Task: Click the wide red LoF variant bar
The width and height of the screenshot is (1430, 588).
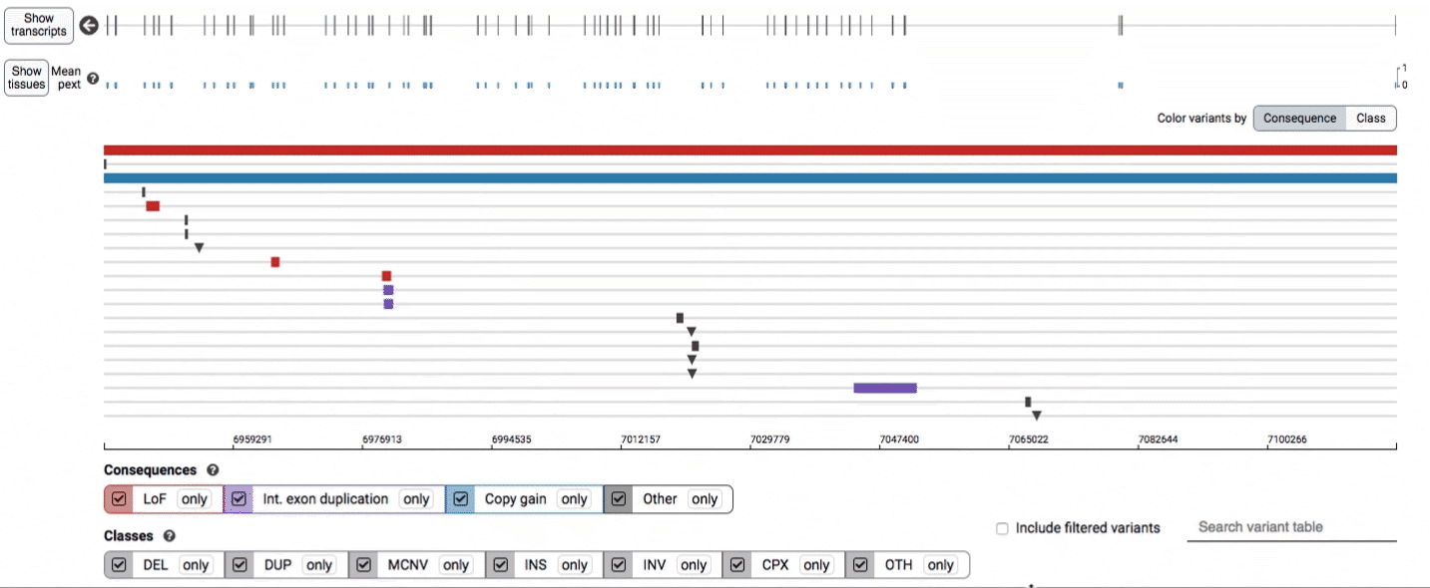Action: point(749,150)
